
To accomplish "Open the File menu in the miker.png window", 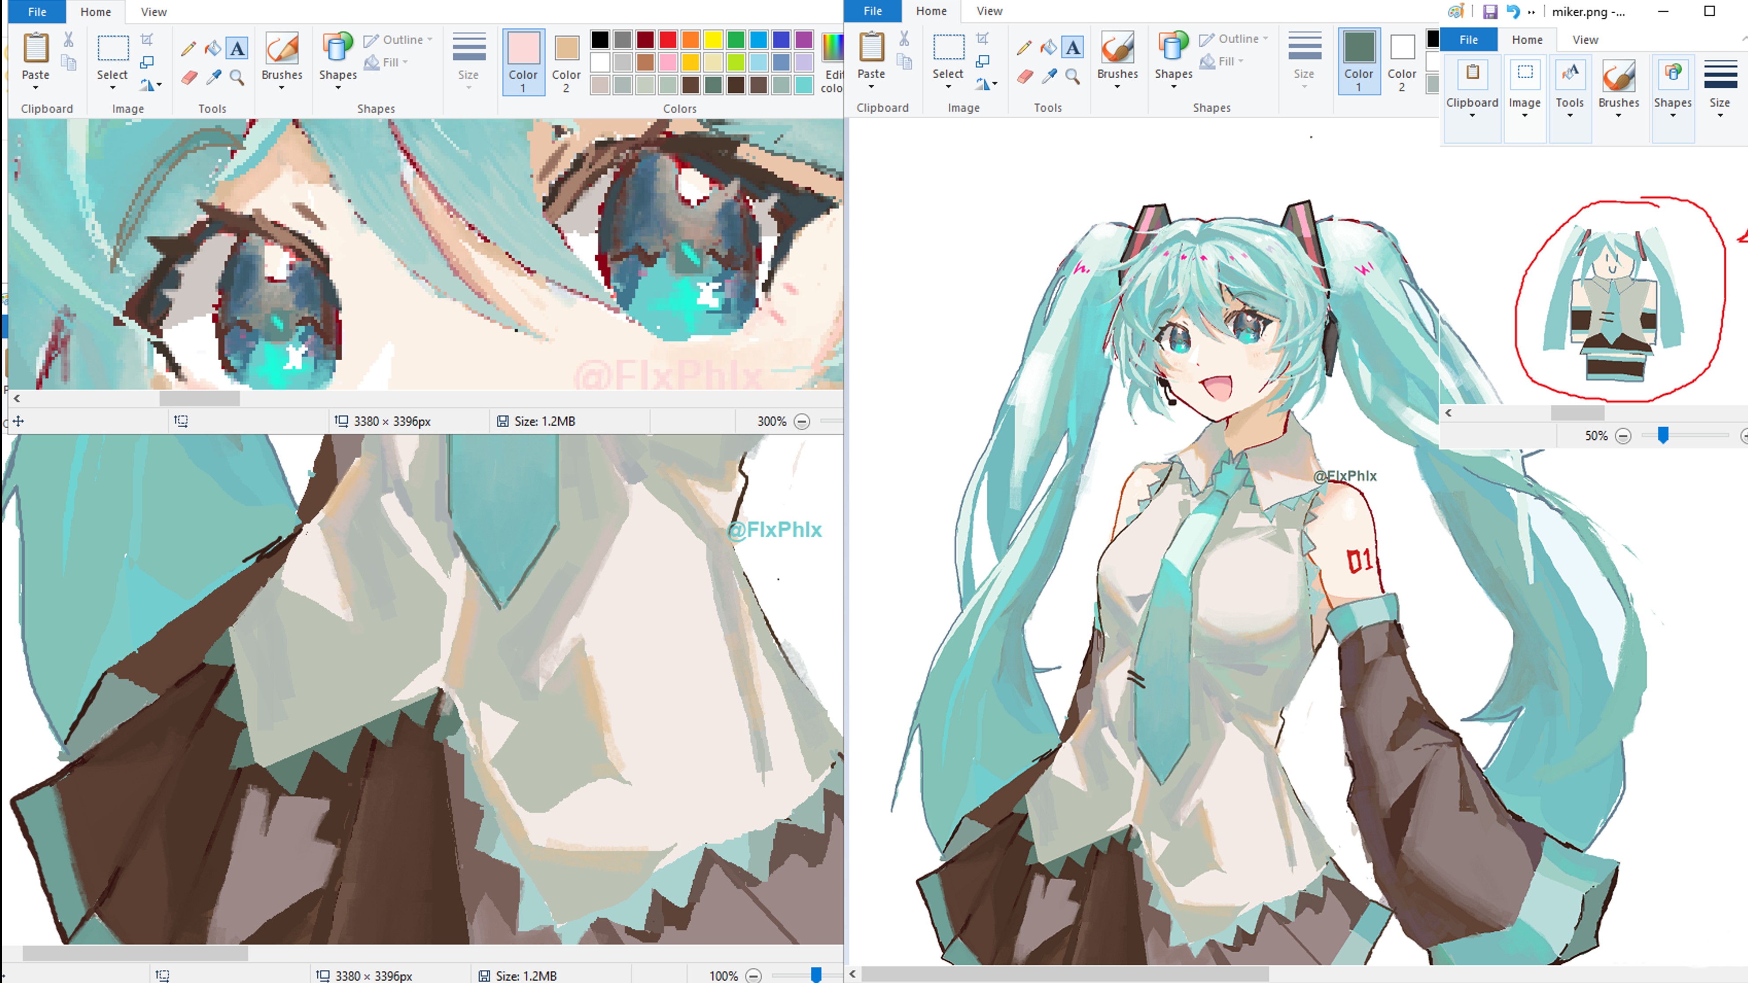I will click(1468, 40).
